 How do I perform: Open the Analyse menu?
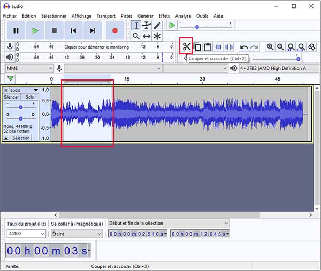click(x=183, y=16)
